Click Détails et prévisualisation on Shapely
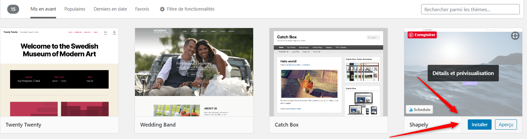Image resolution: width=527 pixels, height=139 pixels. [463, 73]
